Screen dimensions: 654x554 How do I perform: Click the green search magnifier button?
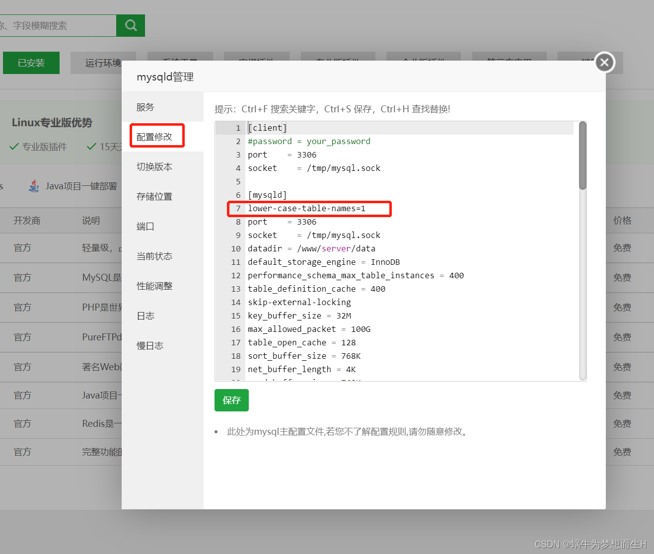pyautogui.click(x=131, y=25)
